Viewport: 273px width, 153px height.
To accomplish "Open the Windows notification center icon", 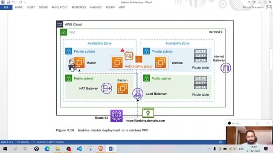I will [x=266, y=149].
